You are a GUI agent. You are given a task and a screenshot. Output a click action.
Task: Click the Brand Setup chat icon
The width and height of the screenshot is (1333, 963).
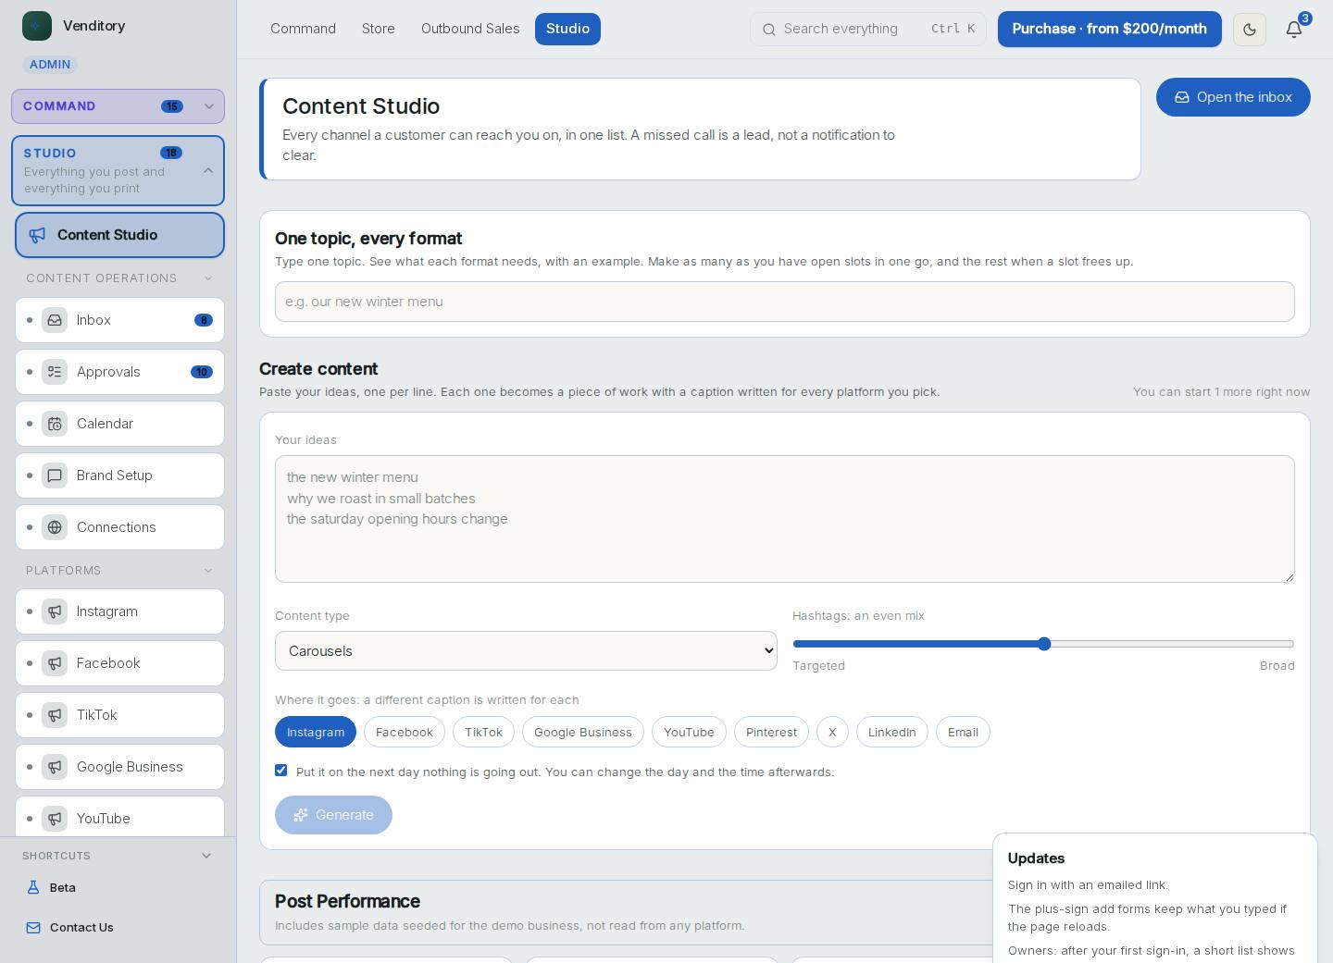55,475
